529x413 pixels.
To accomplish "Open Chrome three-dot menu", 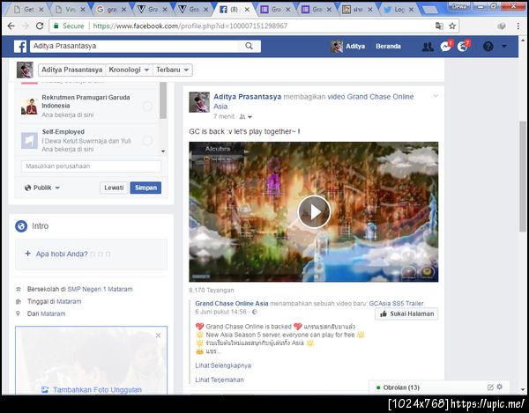I will click(x=518, y=26).
